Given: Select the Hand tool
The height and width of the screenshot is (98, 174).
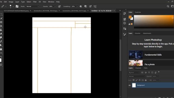Looking at the screenshot, I should (x=1, y=49).
